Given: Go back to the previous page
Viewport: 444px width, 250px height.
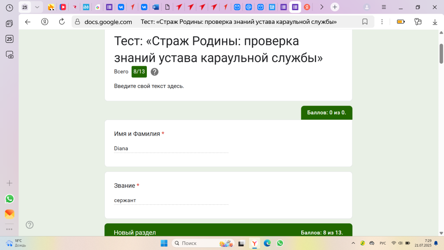Looking at the screenshot, I should [28, 22].
